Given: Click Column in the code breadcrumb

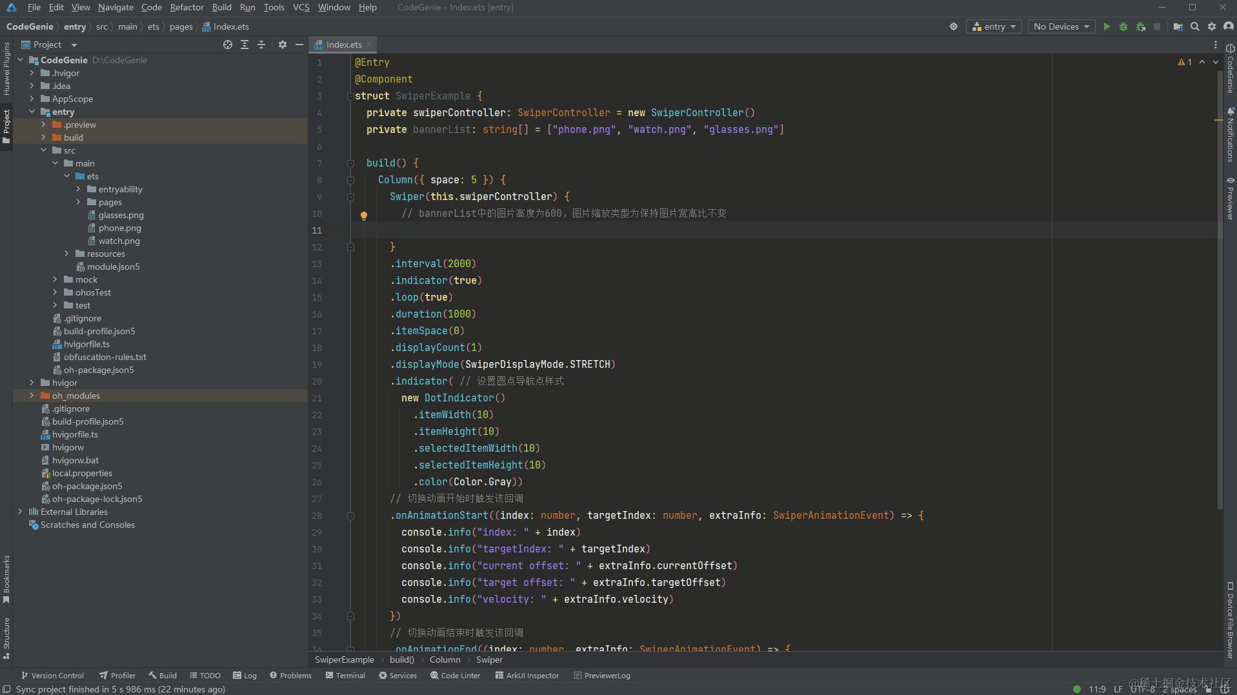Looking at the screenshot, I should 445,660.
